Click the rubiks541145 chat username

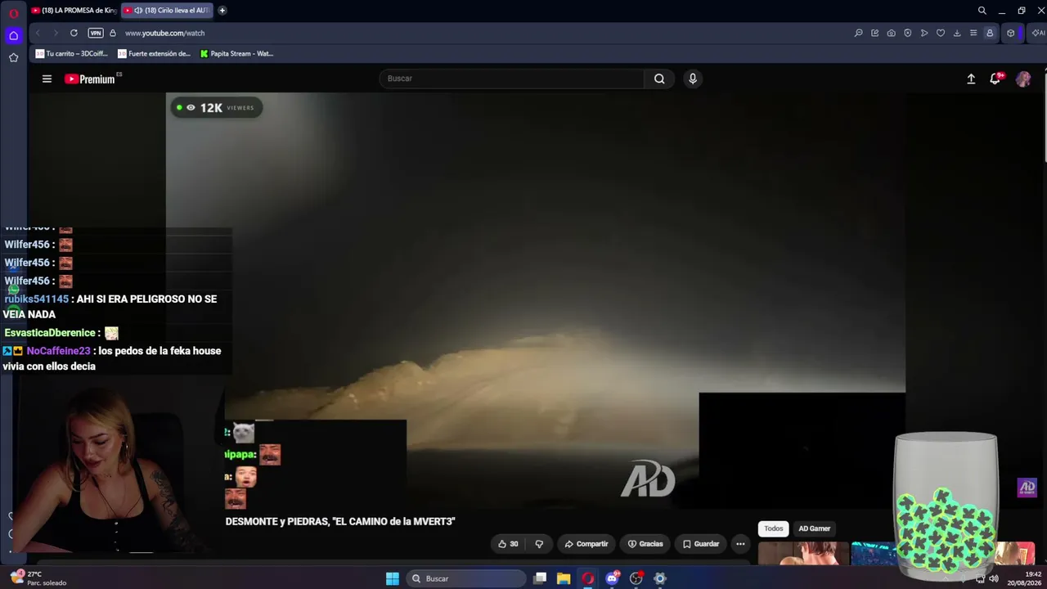coord(37,299)
